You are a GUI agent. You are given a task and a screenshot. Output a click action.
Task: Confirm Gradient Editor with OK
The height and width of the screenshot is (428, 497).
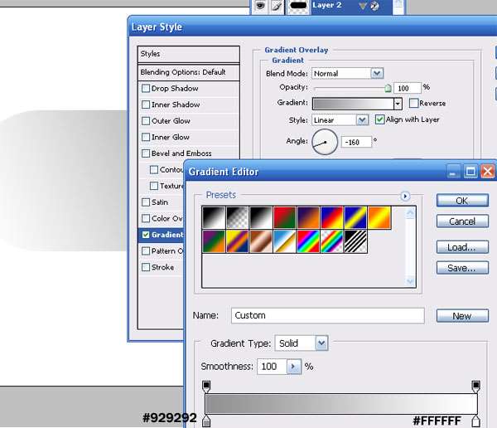(x=462, y=201)
